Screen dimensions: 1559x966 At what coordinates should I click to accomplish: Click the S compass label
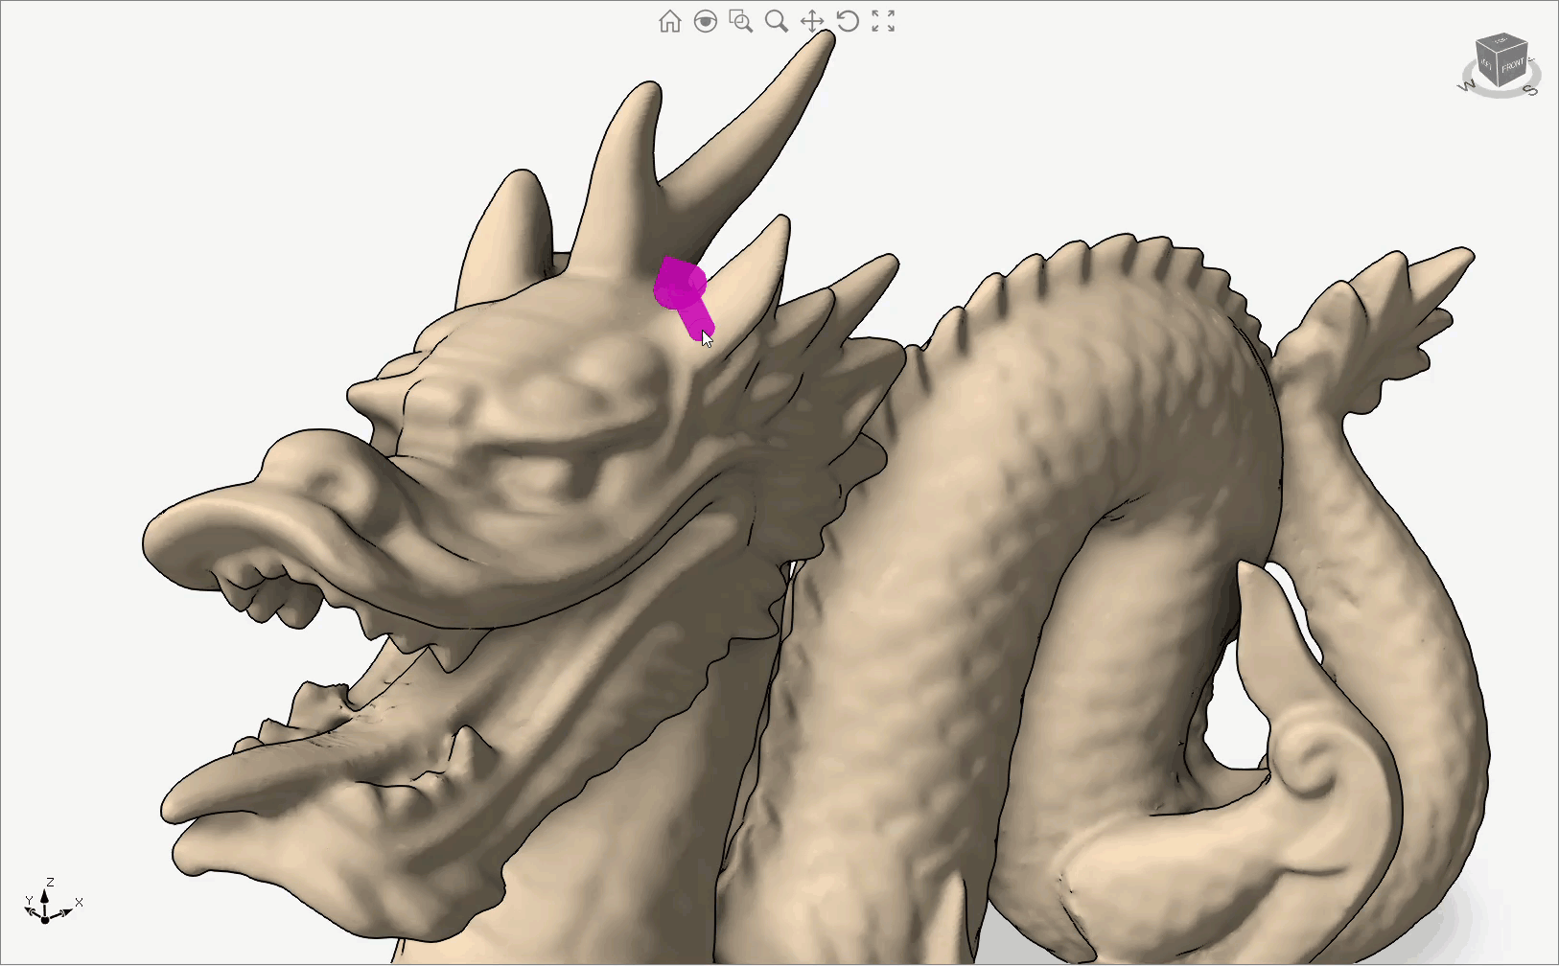click(1530, 90)
